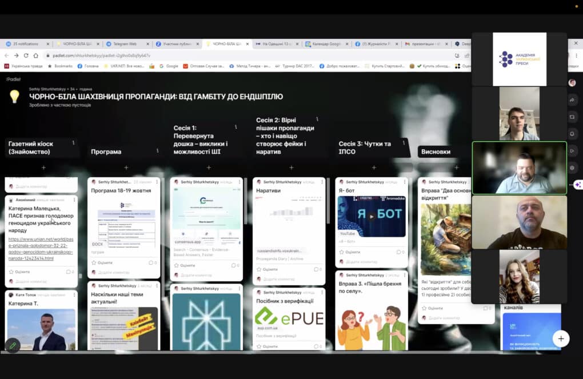Screen dimensions: 583x379
Task: Click star rating on Програма 18-19 жовтня post
Action: [94, 262]
